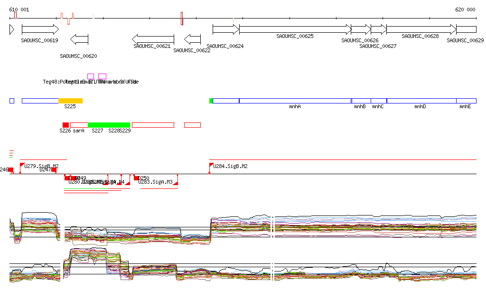Click the U279.SigB.M2 red flag

[22, 165]
